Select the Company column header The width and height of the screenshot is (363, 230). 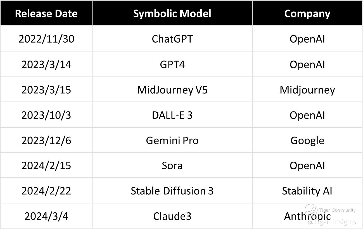[x=307, y=13]
